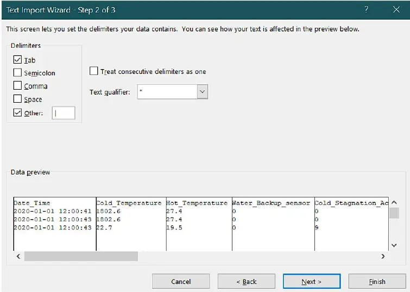Click the preview scroll left arrow

click(18, 256)
